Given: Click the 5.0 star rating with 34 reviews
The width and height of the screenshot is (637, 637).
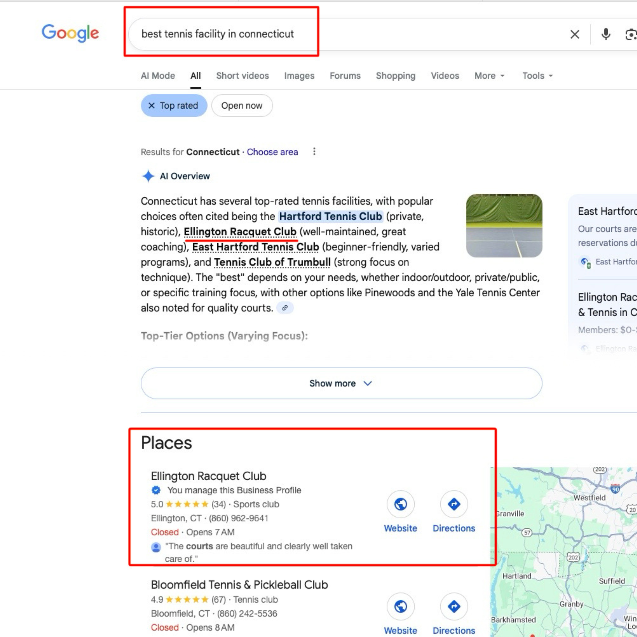Looking at the screenshot, I should (188, 504).
